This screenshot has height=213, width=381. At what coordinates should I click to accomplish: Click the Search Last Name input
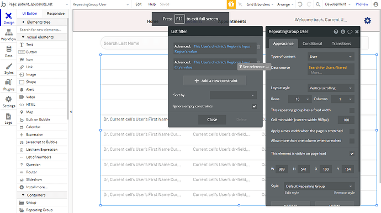point(135,43)
